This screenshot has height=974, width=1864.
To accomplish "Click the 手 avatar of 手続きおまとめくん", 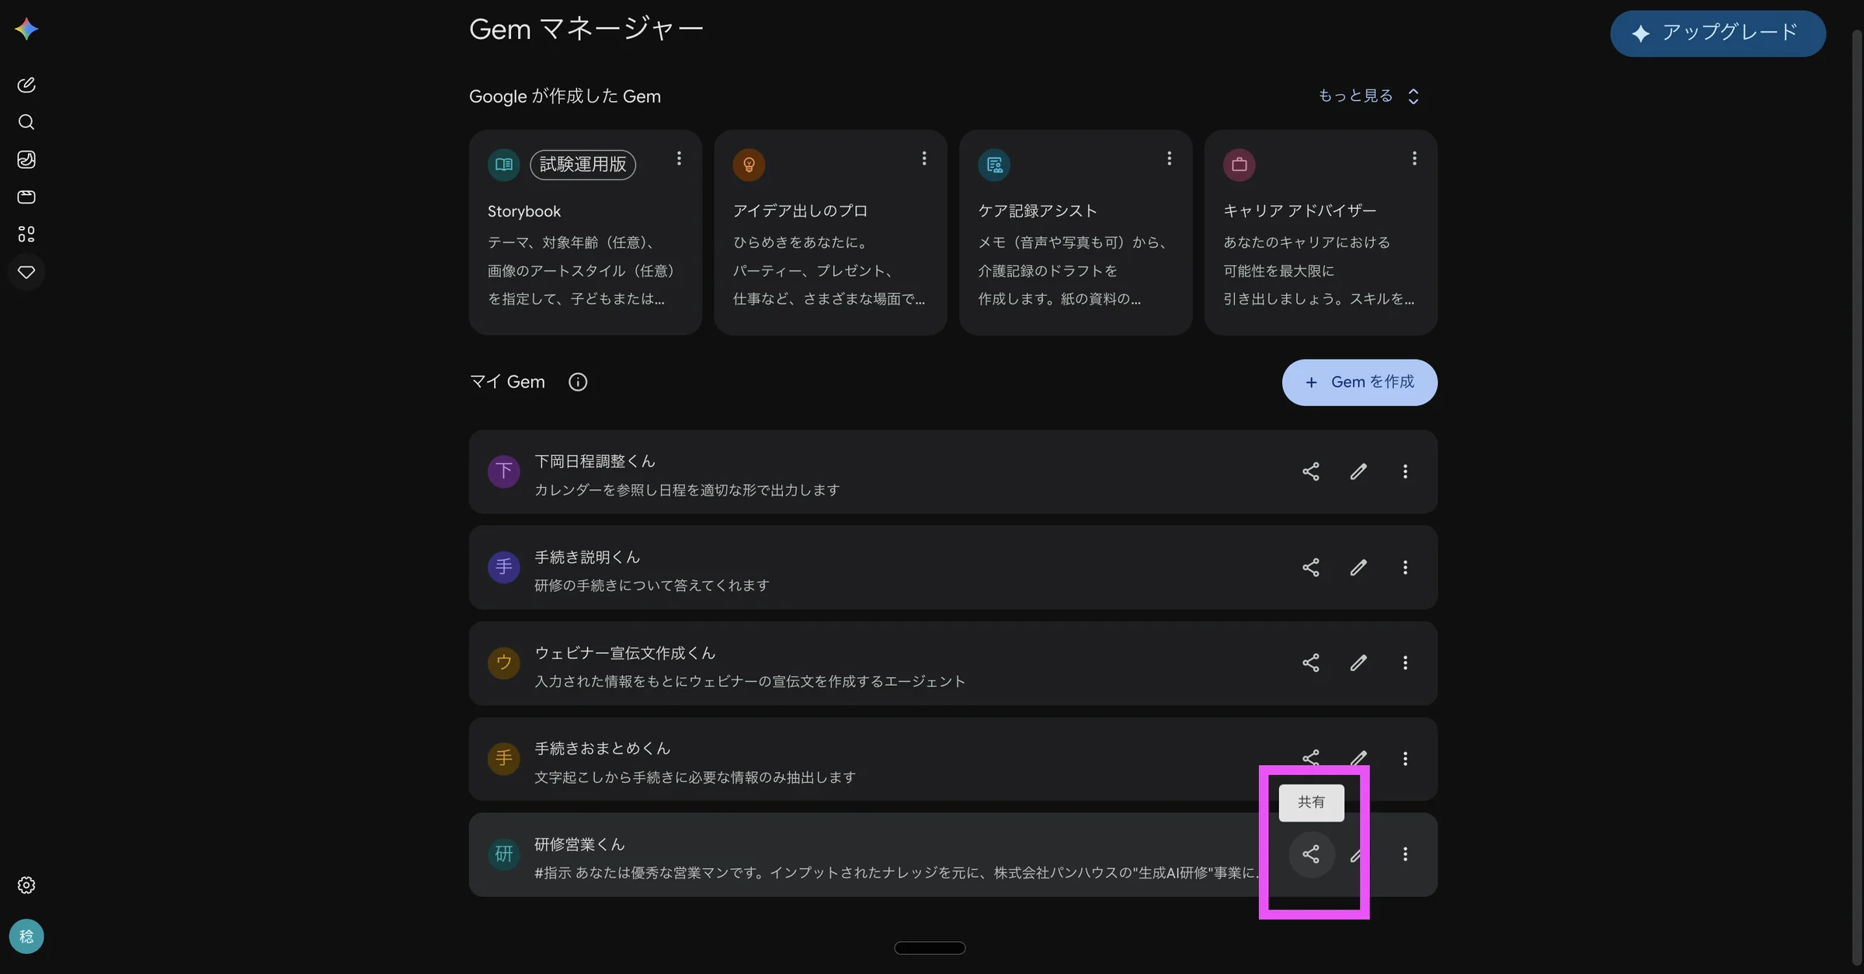I will coord(504,759).
